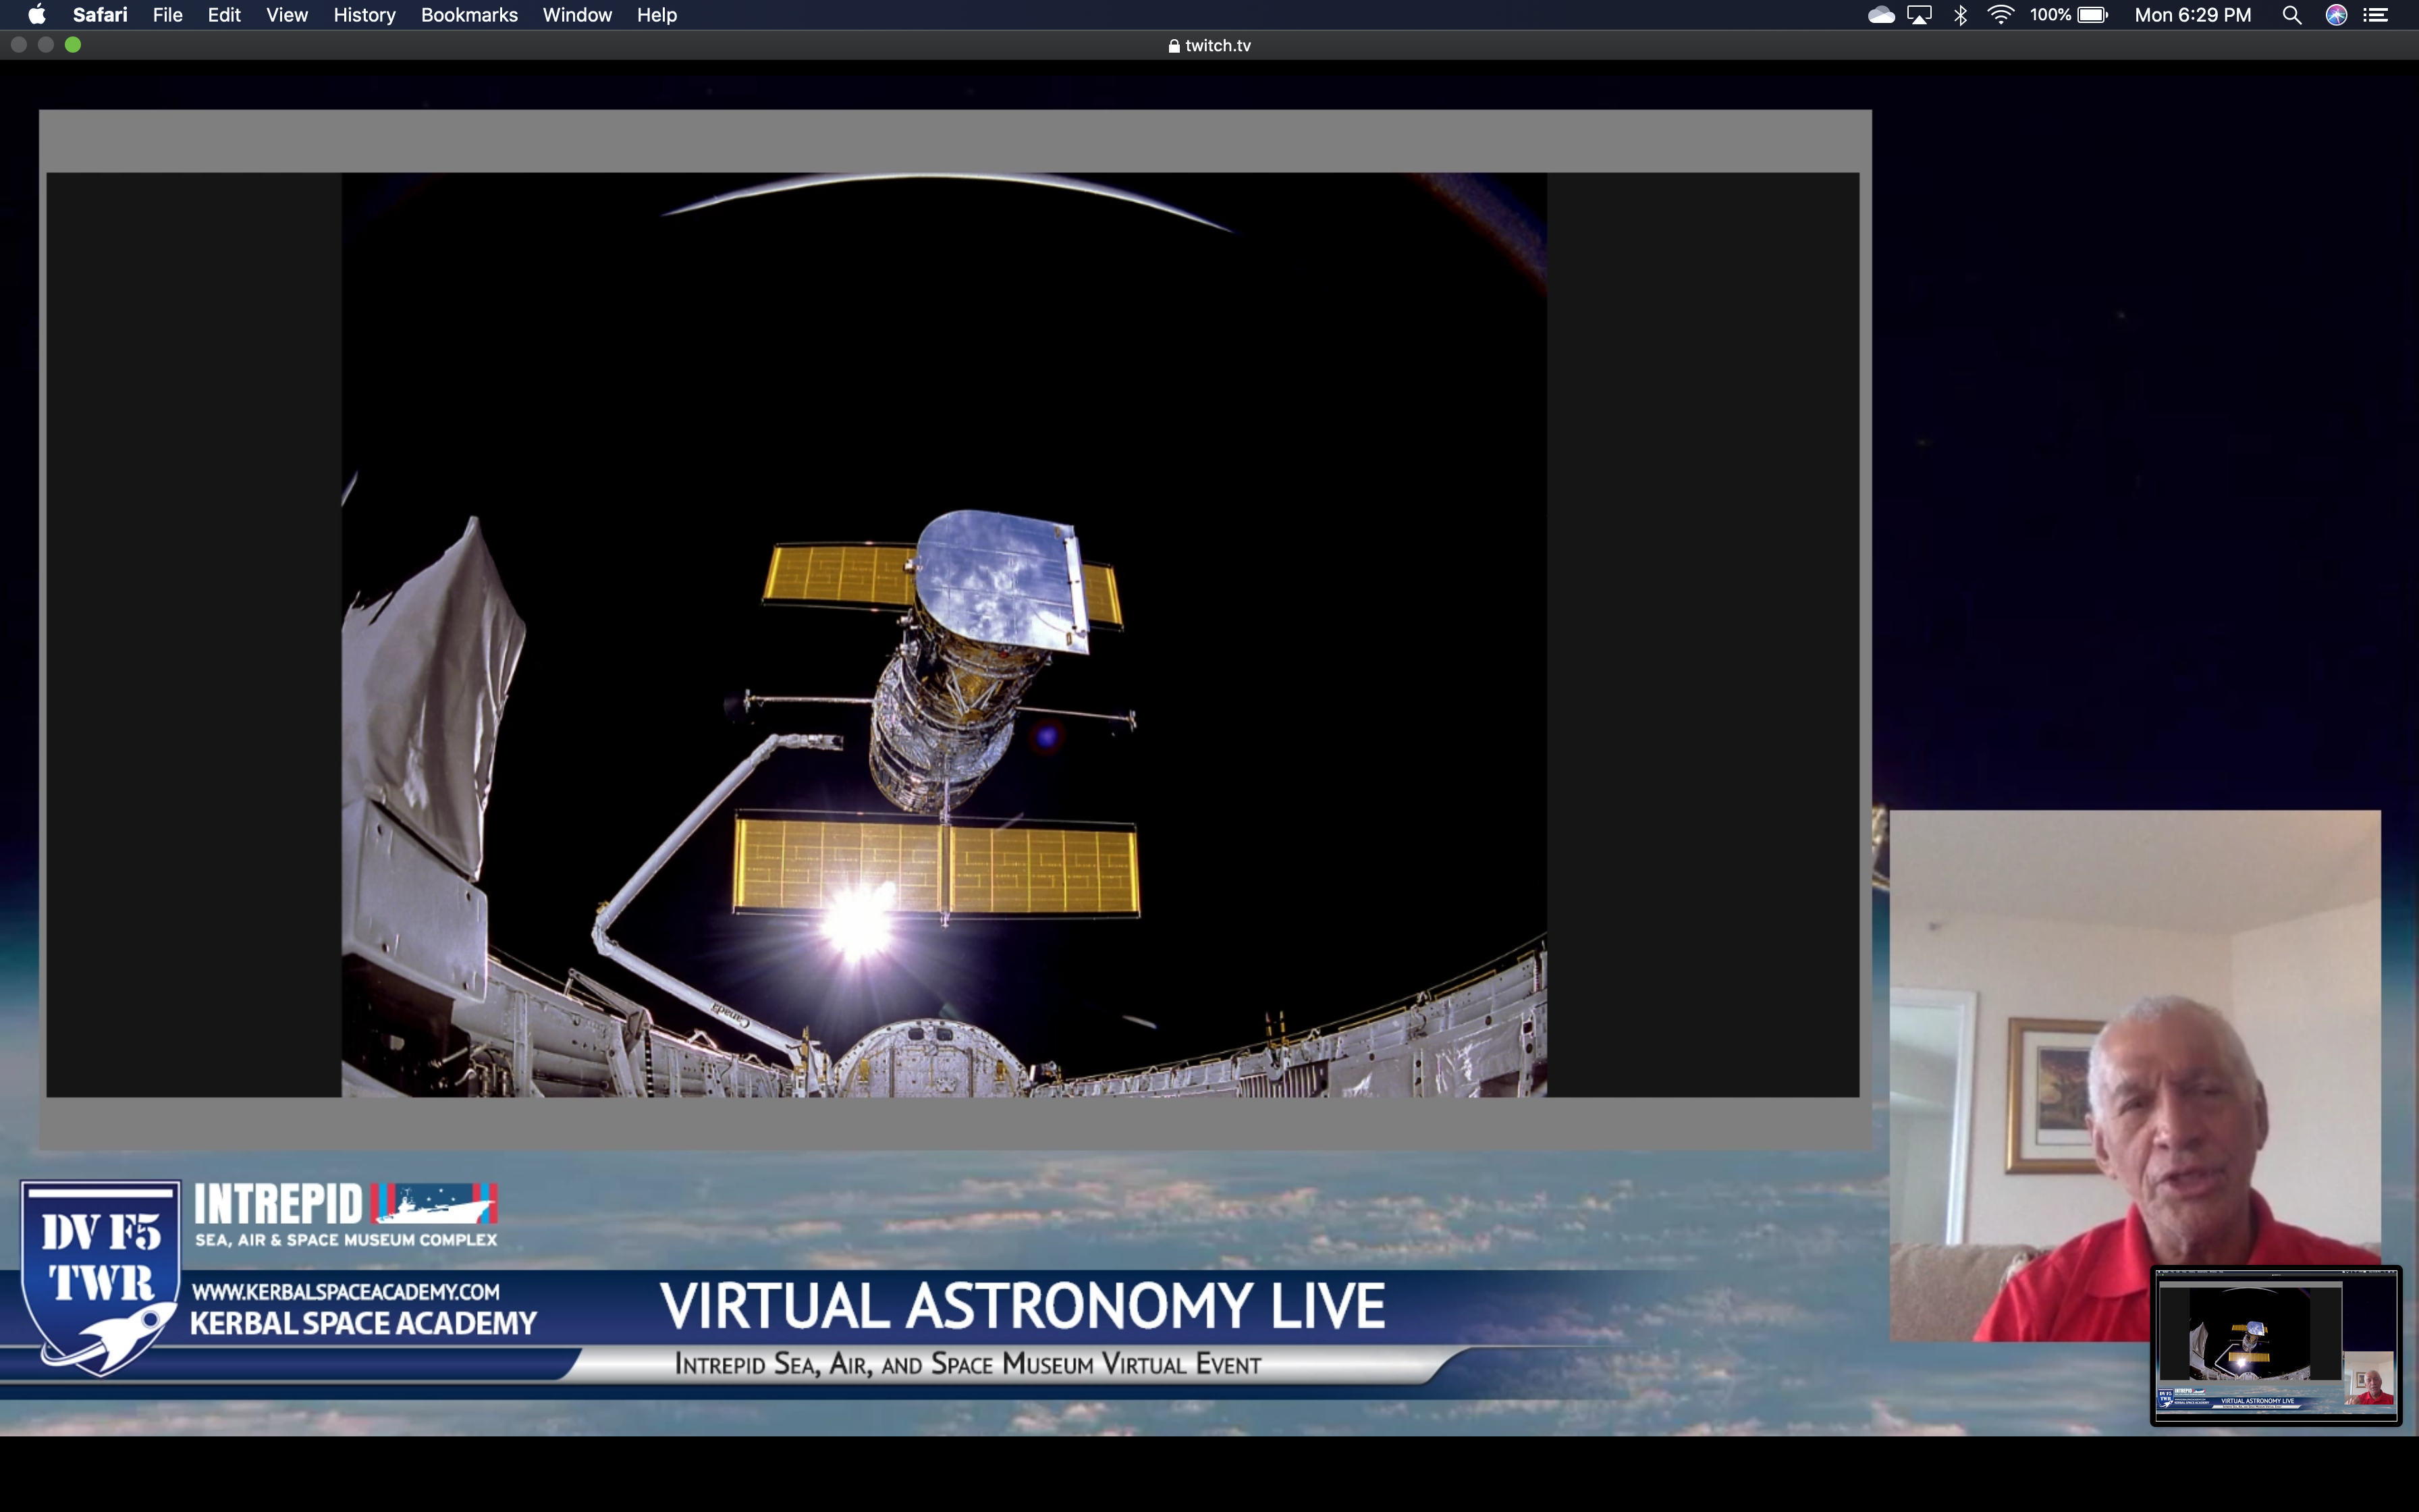Screen dimensions: 2419x1512
Task: Click the small stream preview thumbnail
Action: pyautogui.click(x=2275, y=1345)
